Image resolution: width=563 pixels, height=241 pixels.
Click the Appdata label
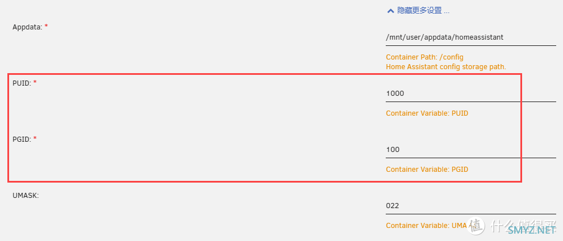pyautogui.click(x=28, y=27)
